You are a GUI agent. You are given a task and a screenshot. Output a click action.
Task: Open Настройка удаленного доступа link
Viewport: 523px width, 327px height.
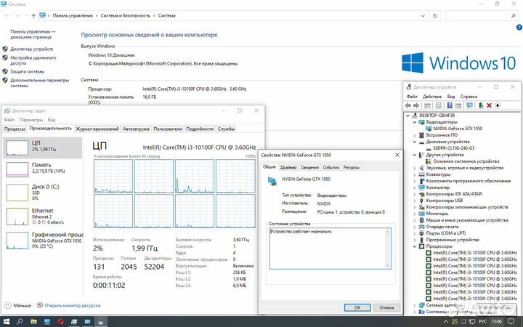33,60
